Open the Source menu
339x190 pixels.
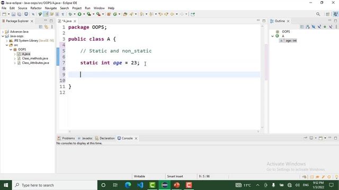(x=22, y=8)
